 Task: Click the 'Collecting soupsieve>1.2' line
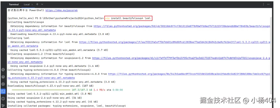41,54
